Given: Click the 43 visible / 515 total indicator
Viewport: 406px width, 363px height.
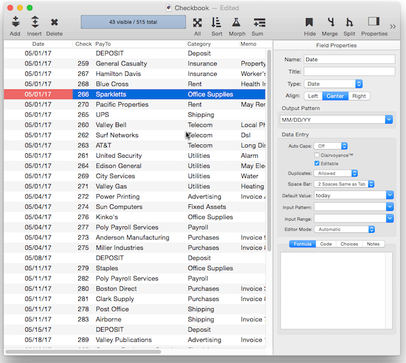Looking at the screenshot, I should point(133,22).
